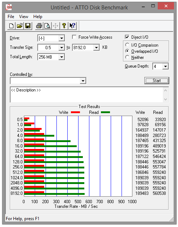
Task: Open the Queue Depth dropdown
Action: [x=165, y=67]
